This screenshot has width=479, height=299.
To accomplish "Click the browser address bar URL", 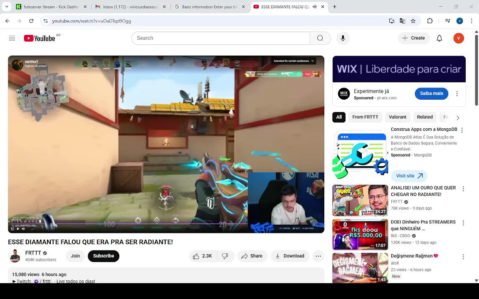I will (91, 21).
